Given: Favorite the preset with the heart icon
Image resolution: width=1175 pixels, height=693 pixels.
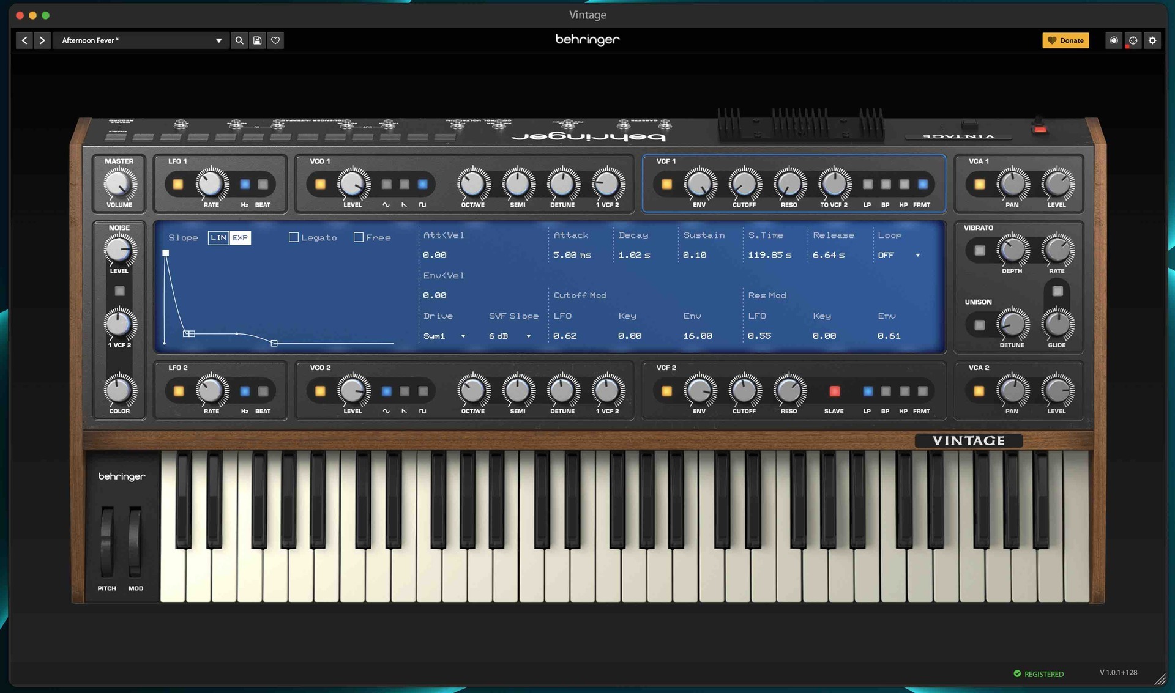Looking at the screenshot, I should pos(275,40).
